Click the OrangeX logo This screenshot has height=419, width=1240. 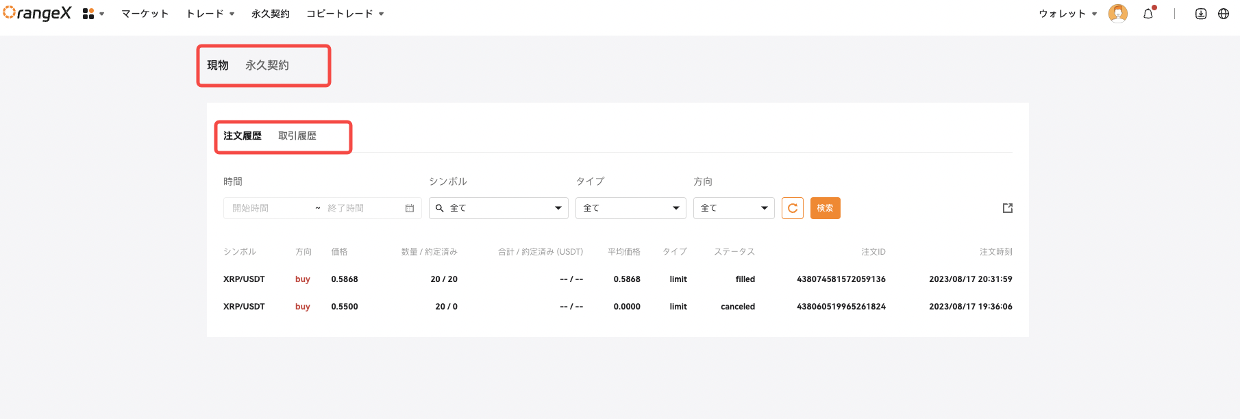pos(37,13)
